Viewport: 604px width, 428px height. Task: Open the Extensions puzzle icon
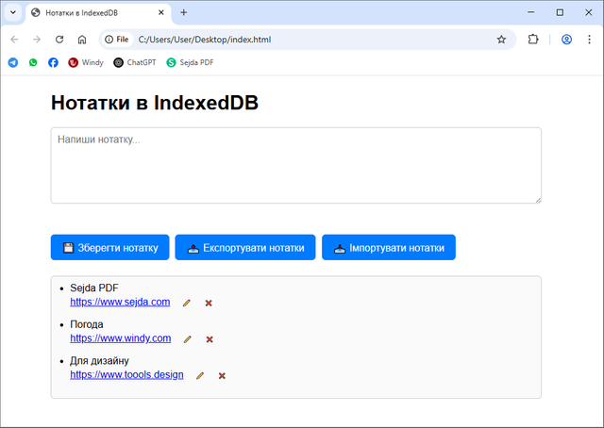pyautogui.click(x=533, y=40)
